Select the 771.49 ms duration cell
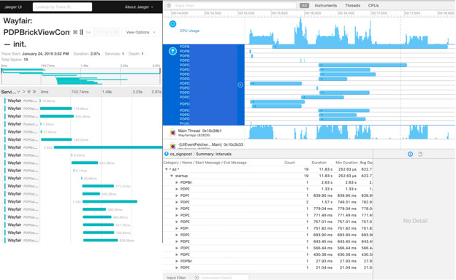 [322, 215]
